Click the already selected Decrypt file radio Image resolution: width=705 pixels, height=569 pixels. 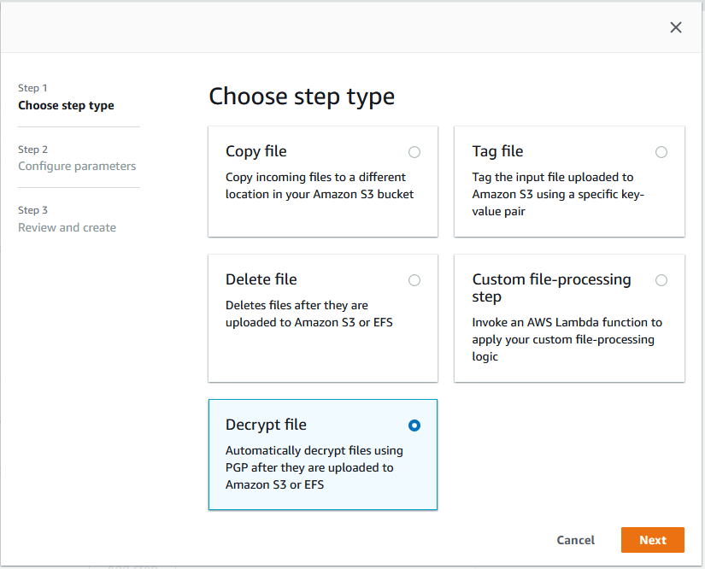tap(414, 425)
